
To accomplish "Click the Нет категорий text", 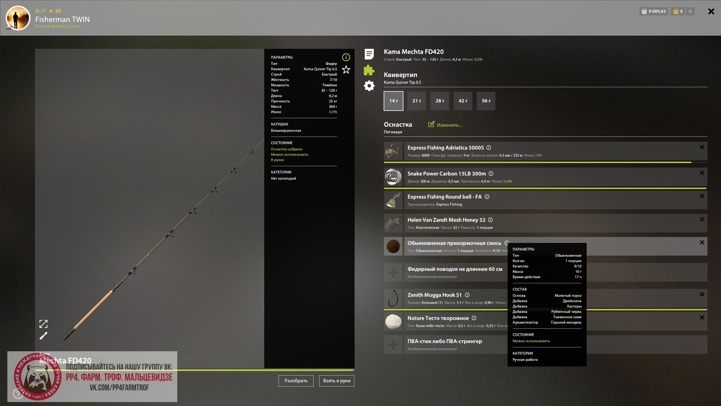I will click(283, 179).
